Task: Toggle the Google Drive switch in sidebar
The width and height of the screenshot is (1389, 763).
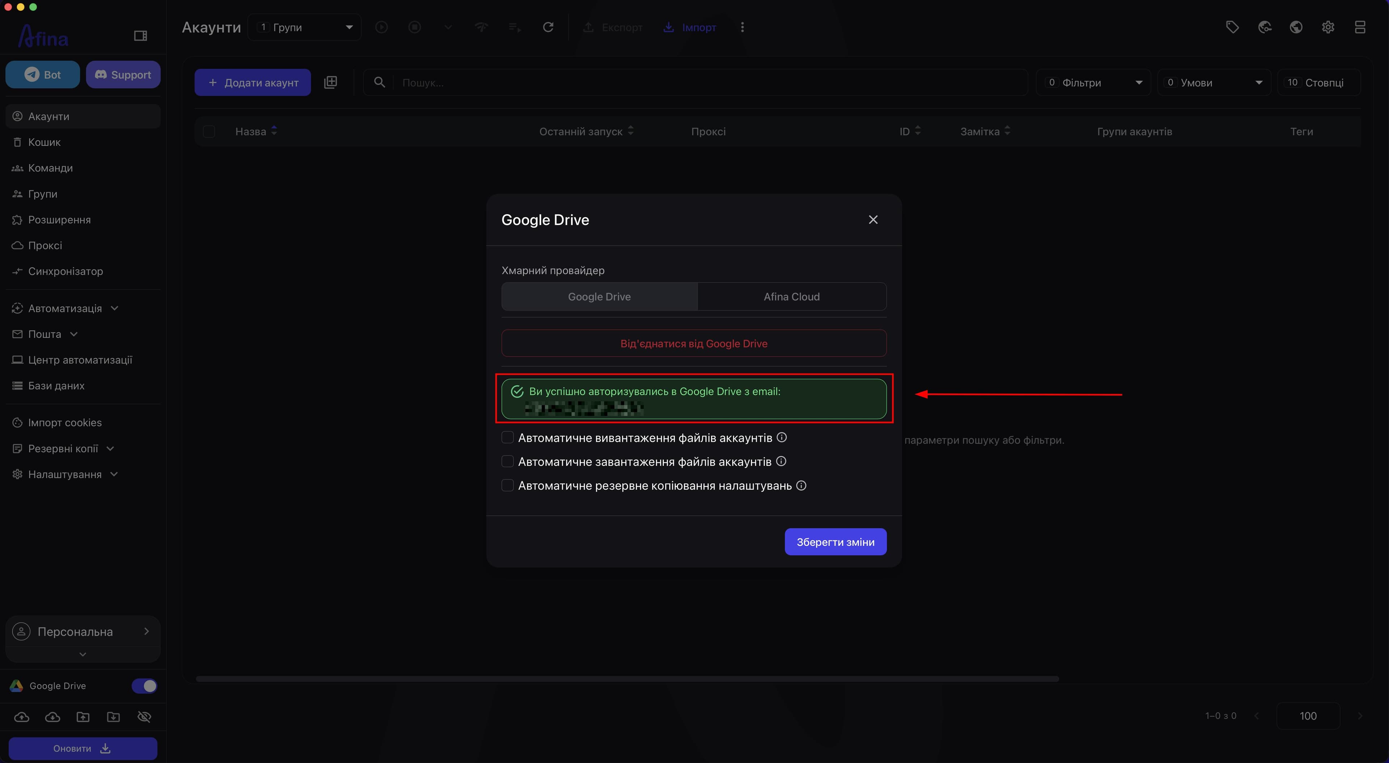Action: pos(144,686)
